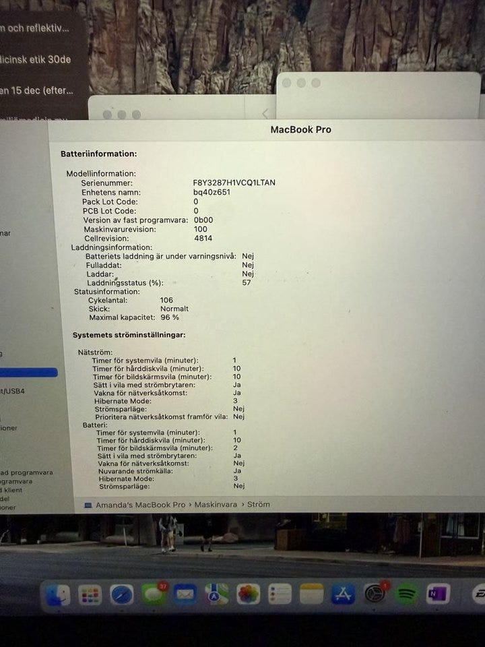Image resolution: width=485 pixels, height=647 pixels.
Task: Open Spotify from the Dock
Action: click(x=407, y=594)
